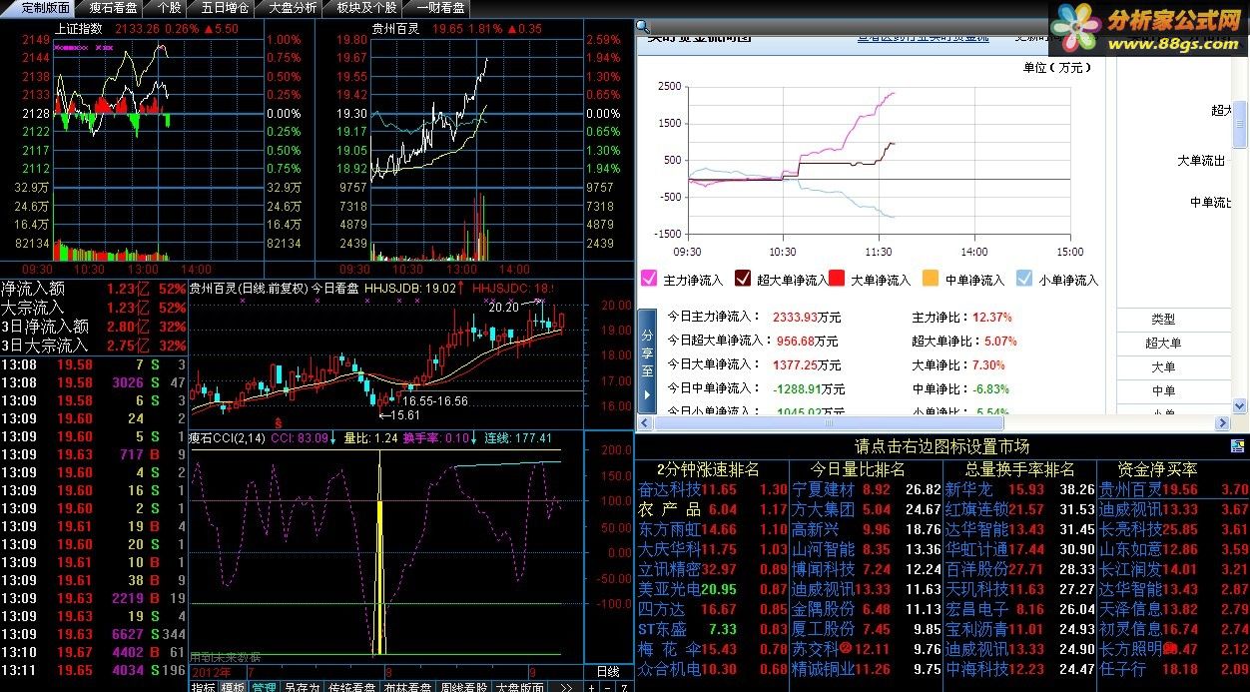The width and height of the screenshot is (1250, 692).
Task: Open the 布林看盘 template tab
Action: click(407, 687)
